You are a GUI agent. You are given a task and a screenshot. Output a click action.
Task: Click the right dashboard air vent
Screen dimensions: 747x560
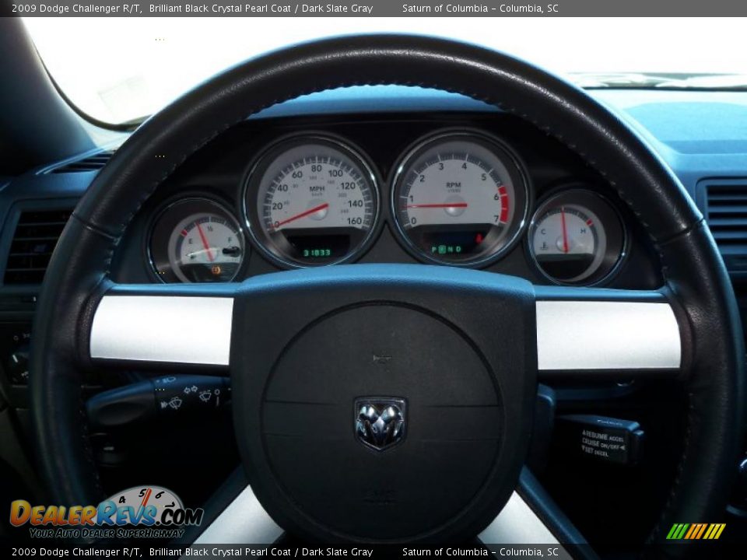click(726, 215)
